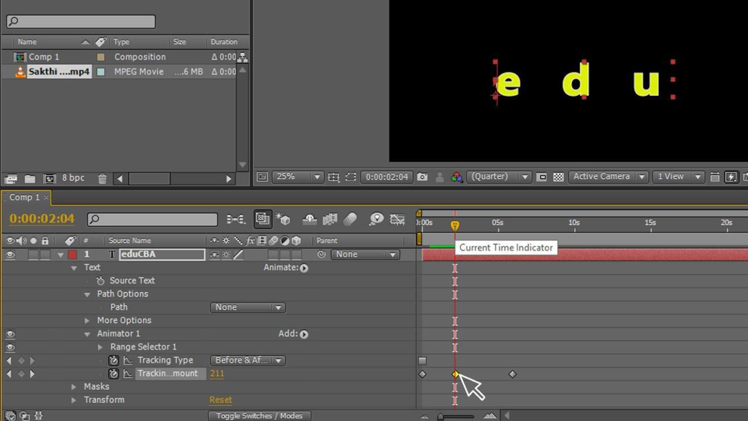Switch to the Comp 1 timeline tab

tap(24, 197)
